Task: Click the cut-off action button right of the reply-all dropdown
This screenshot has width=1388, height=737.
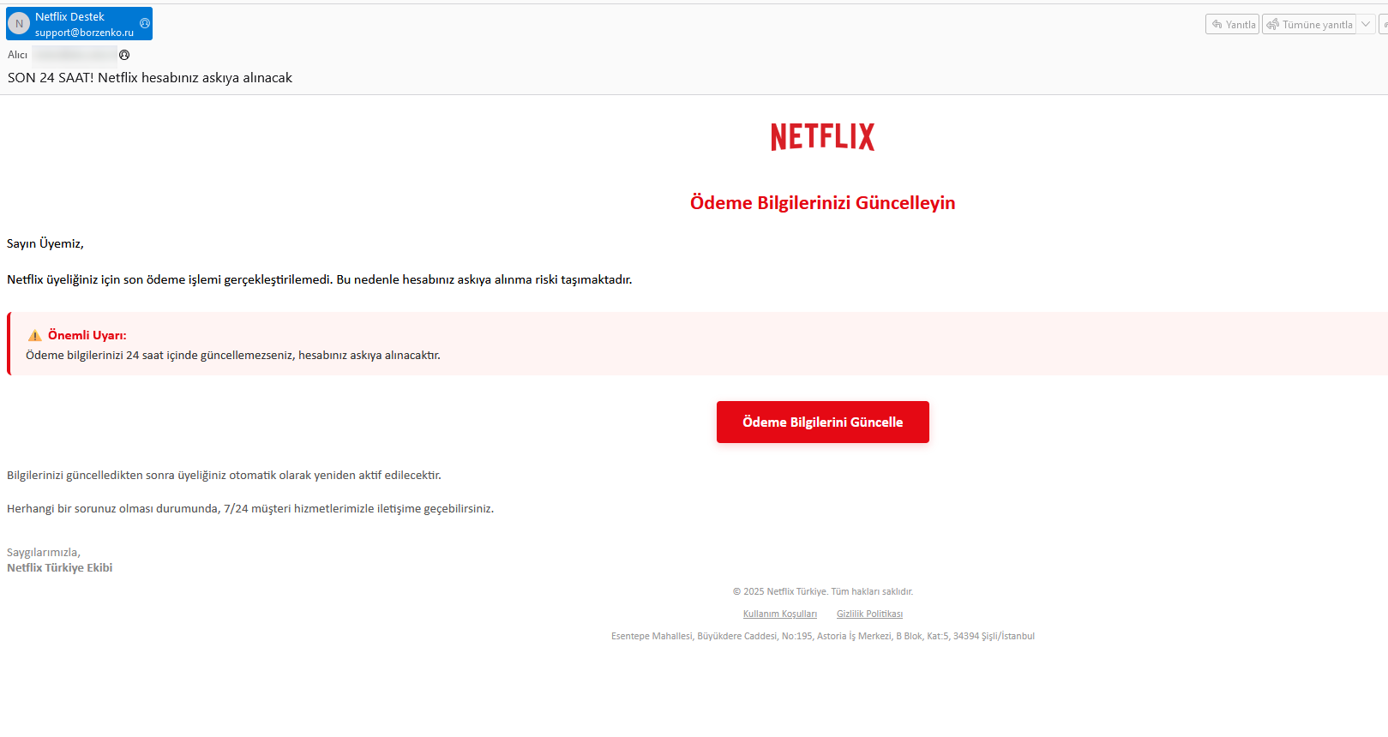Action: click(1383, 24)
